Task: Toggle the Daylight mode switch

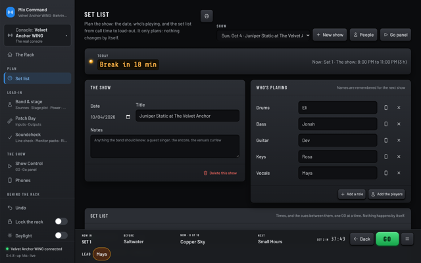Action: pos(61,235)
